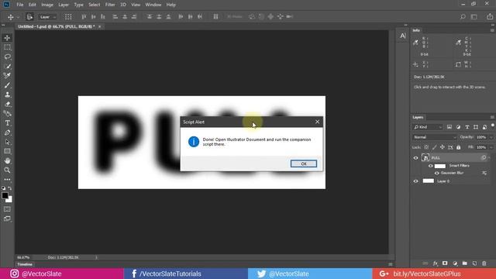Change the screen mode
Viewport: 496px width, 279px height.
[x=7, y=219]
